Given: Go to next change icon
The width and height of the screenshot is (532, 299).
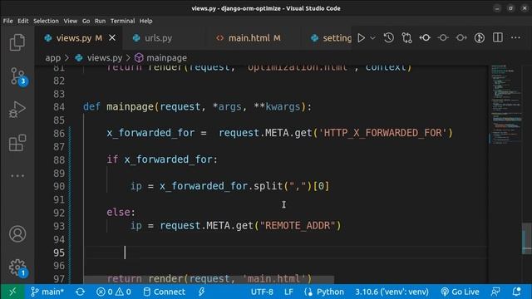Looking at the screenshot, I should 461,37.
